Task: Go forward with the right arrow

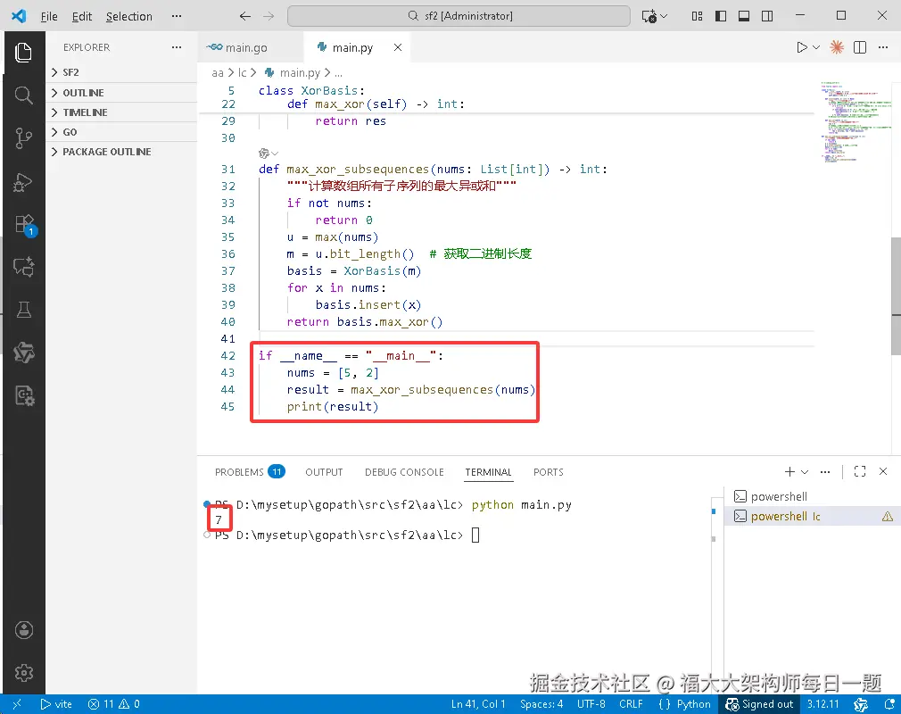Action: [269, 16]
